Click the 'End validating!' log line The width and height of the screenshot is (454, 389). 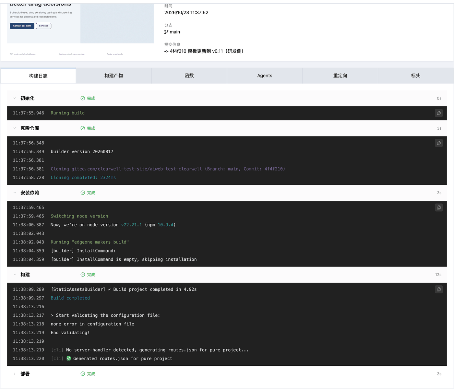(x=70, y=333)
